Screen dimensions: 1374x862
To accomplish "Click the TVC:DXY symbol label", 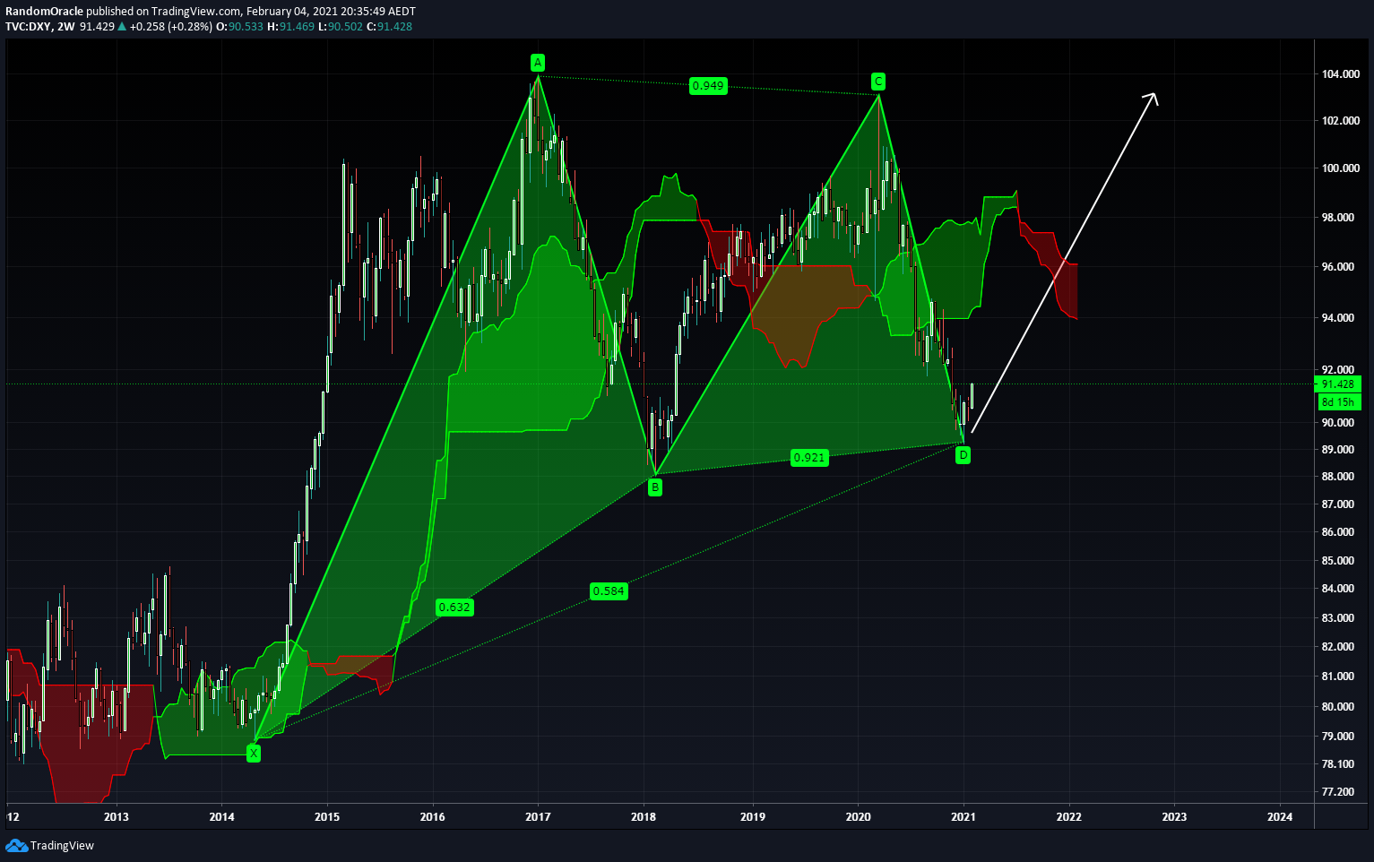I will (28, 27).
